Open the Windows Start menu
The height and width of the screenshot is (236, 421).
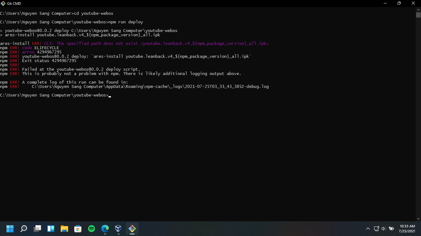pos(10,229)
